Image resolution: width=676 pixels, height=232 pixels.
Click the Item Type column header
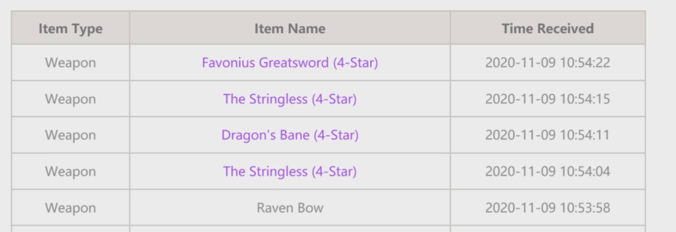[x=71, y=28]
